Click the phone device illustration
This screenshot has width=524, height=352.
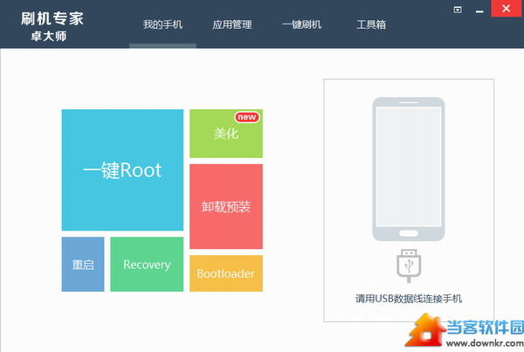(x=409, y=169)
